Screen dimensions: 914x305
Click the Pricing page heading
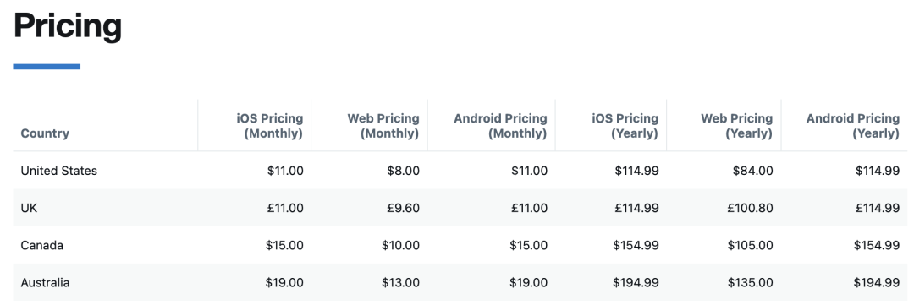[x=68, y=27]
